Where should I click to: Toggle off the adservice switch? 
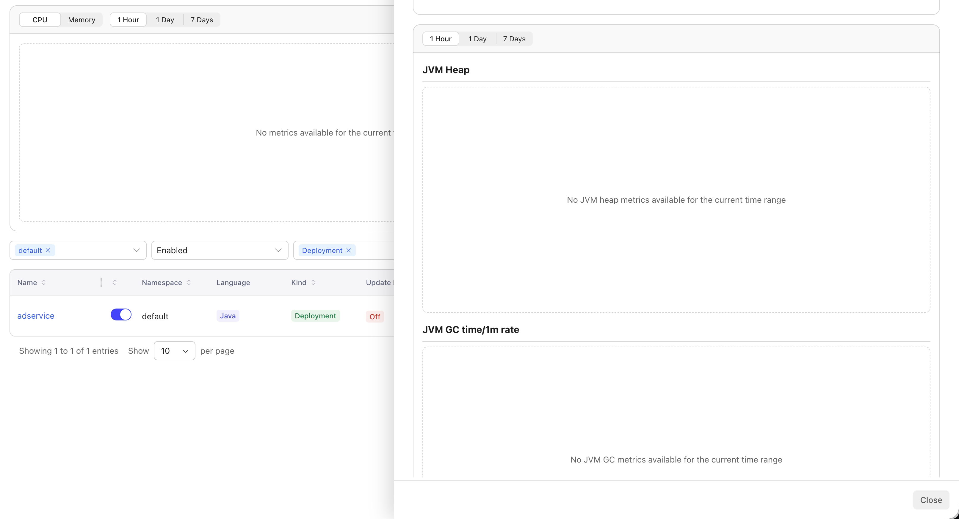click(x=121, y=315)
